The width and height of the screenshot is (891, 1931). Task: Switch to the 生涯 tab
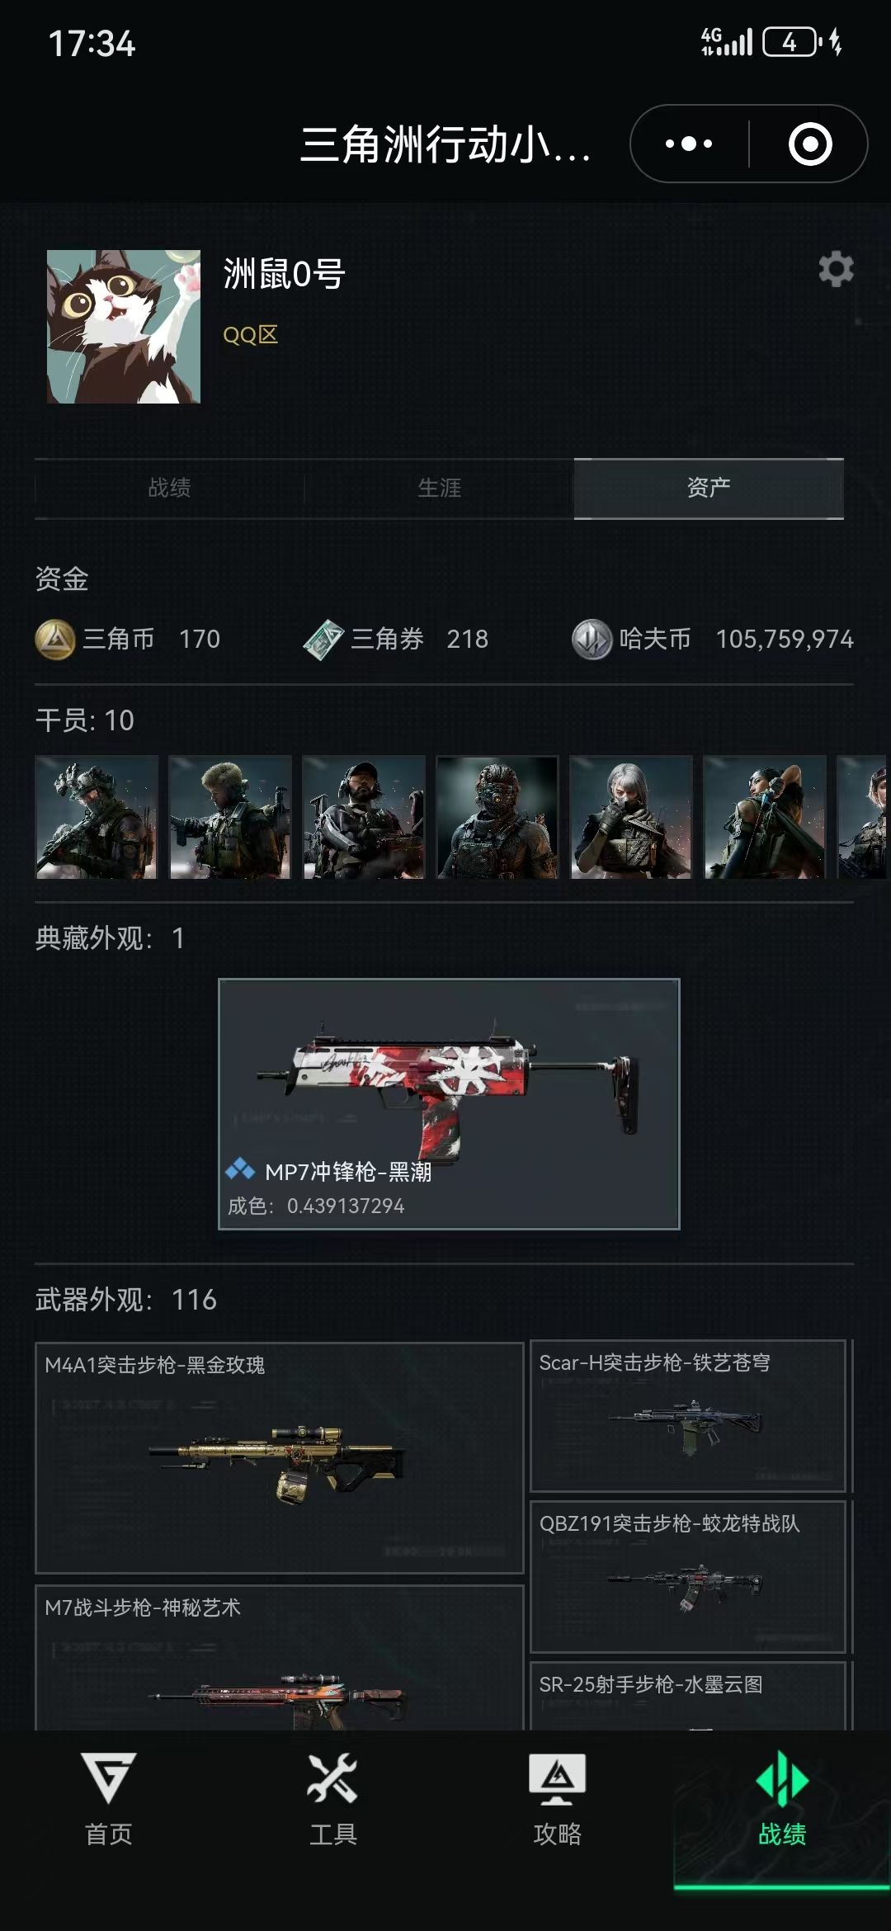click(439, 488)
